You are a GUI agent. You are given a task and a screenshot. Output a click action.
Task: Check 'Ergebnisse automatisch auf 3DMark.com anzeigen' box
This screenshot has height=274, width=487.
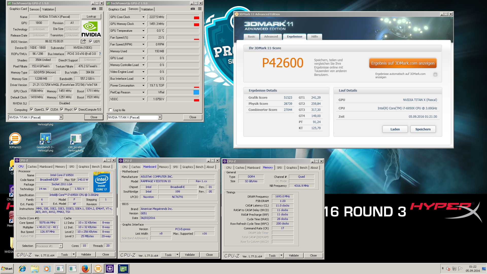[436, 75]
